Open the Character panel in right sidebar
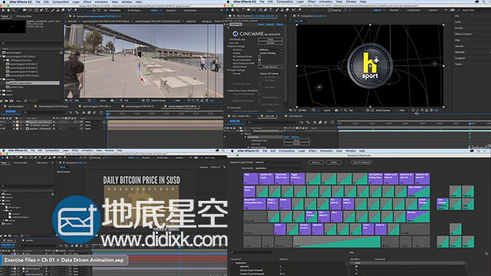This screenshot has width=491, height=276. (x=460, y=52)
